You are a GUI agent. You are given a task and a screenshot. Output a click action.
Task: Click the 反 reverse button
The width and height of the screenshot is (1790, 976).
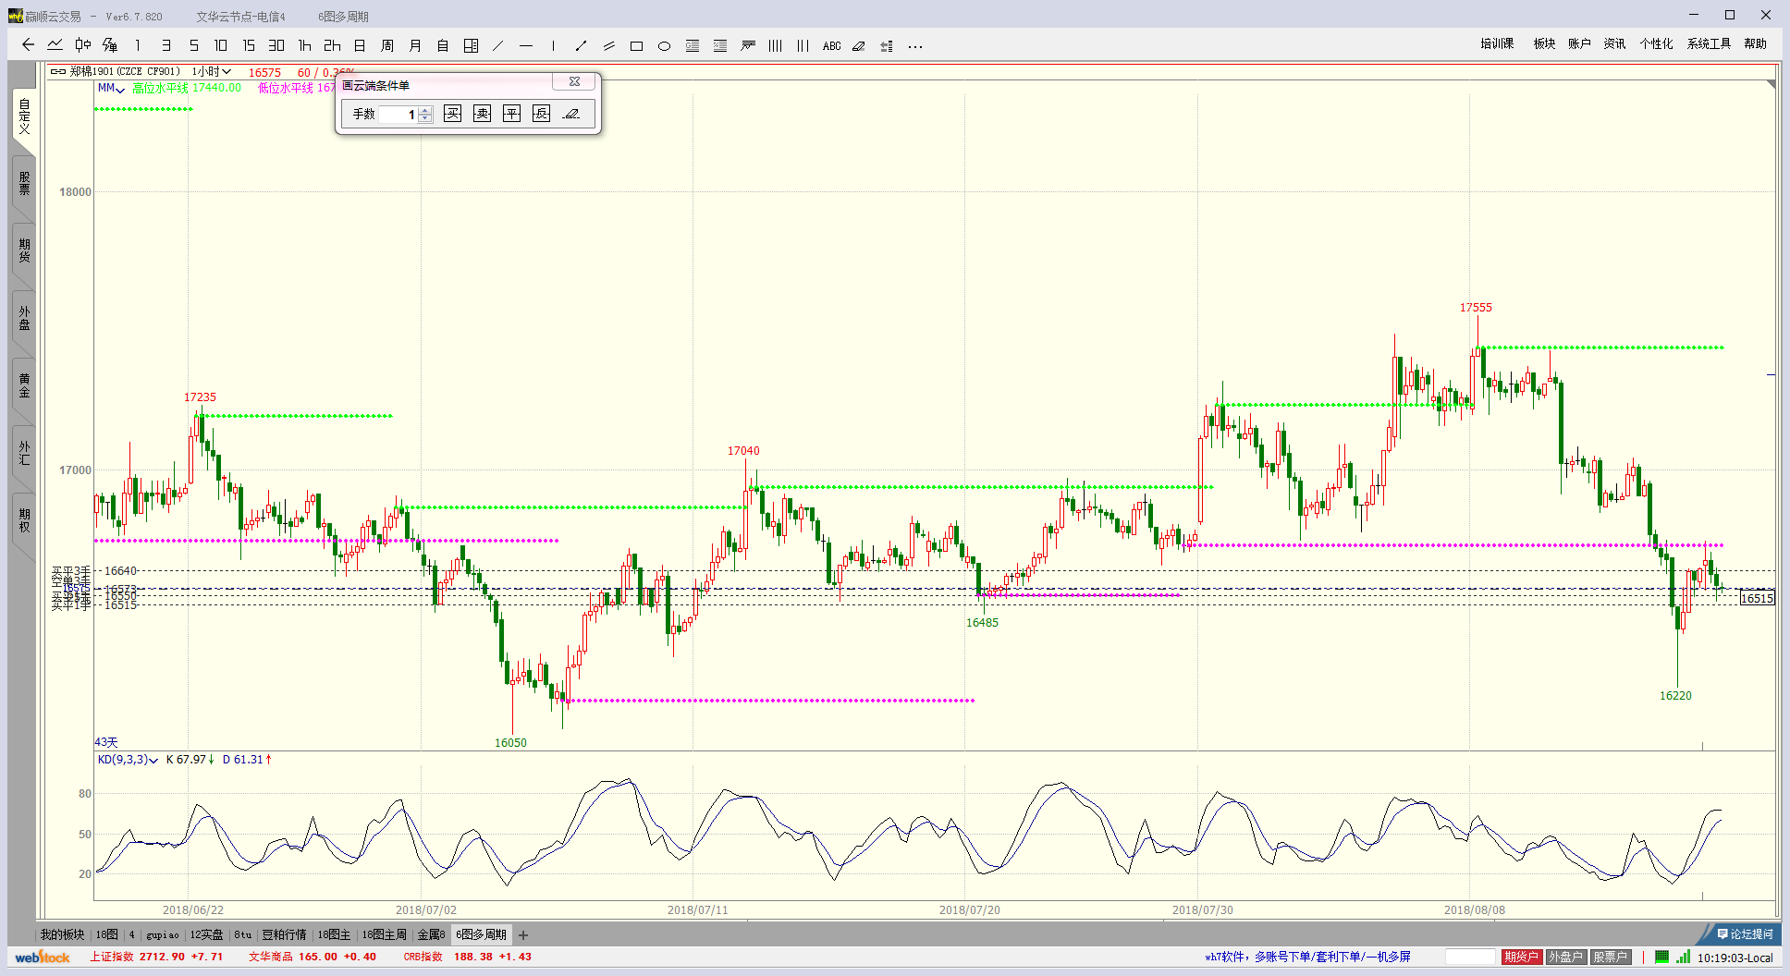[x=541, y=113]
